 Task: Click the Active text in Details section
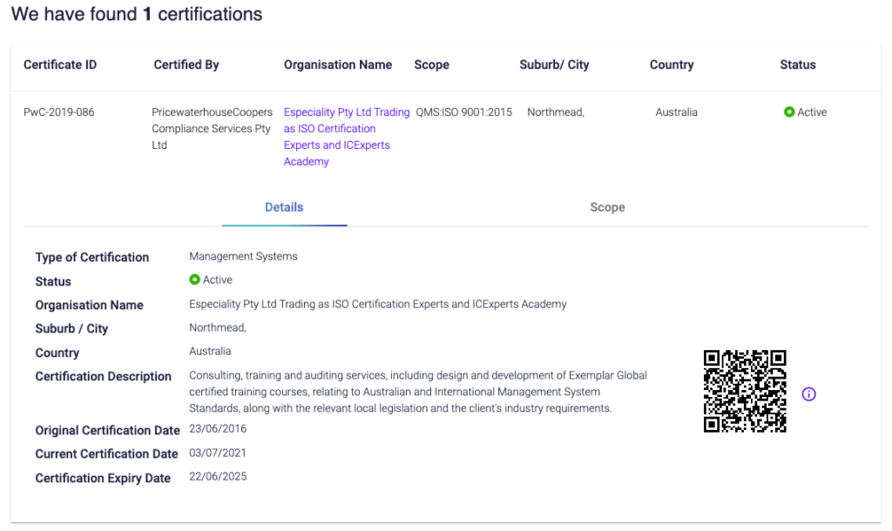[x=218, y=279]
